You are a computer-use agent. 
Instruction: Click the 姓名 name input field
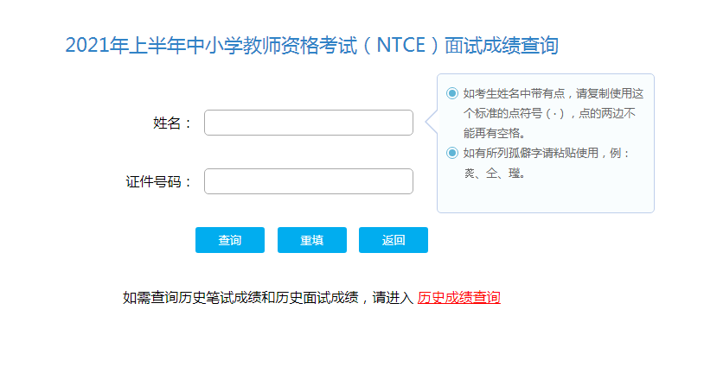click(309, 123)
